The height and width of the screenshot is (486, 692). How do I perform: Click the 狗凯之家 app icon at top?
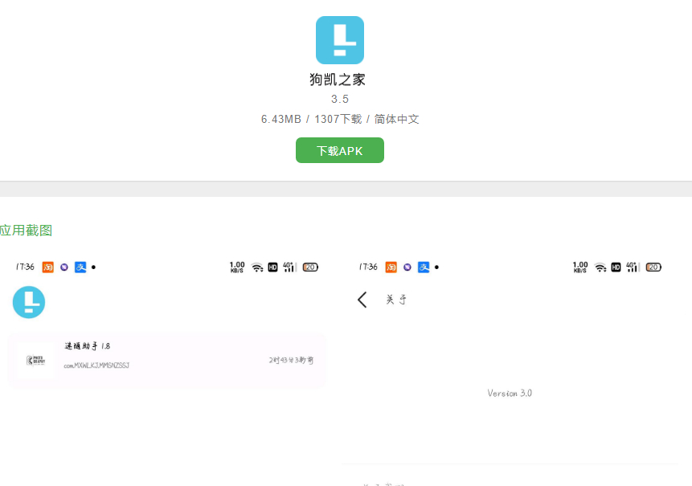340,40
